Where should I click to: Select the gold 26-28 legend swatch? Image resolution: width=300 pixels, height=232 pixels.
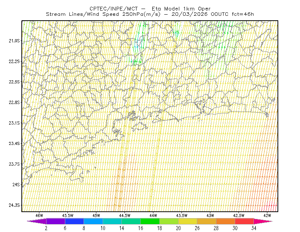(x=207, y=221)
